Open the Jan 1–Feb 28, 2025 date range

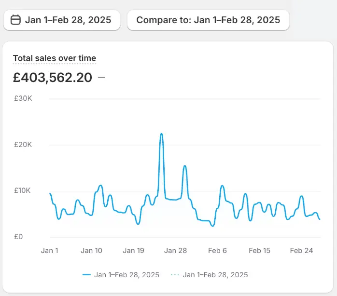[x=68, y=20]
